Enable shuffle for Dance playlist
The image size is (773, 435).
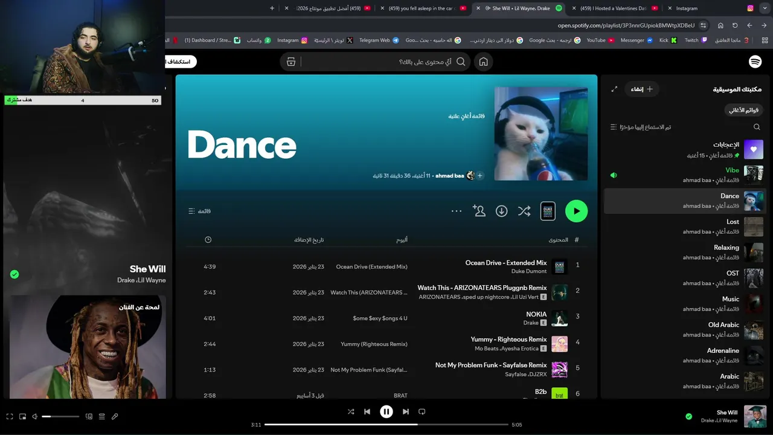click(x=524, y=211)
